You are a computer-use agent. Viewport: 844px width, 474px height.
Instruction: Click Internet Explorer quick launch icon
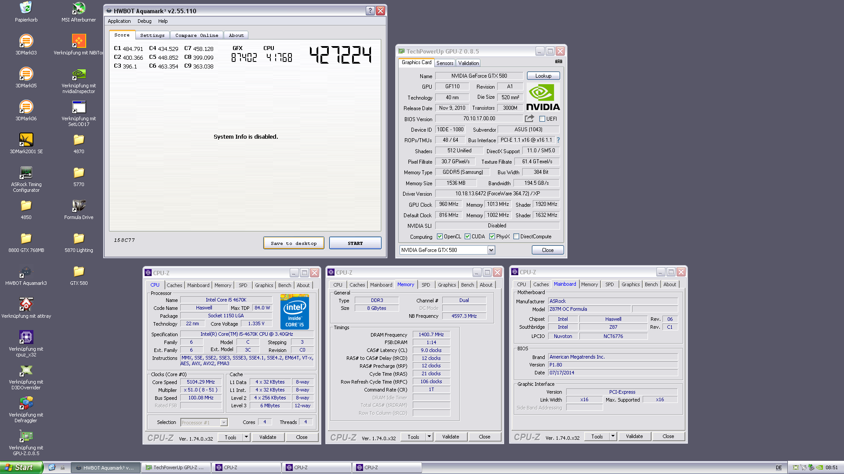pos(52,467)
